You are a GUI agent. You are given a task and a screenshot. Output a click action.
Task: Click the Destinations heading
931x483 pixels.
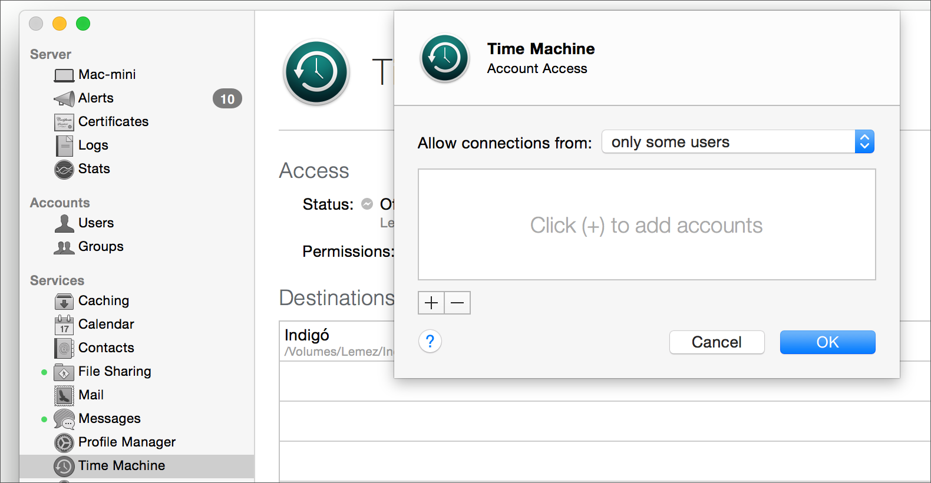click(x=336, y=298)
